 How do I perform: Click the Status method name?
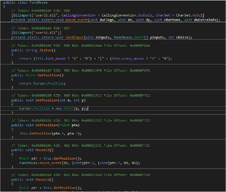point(45,50)
